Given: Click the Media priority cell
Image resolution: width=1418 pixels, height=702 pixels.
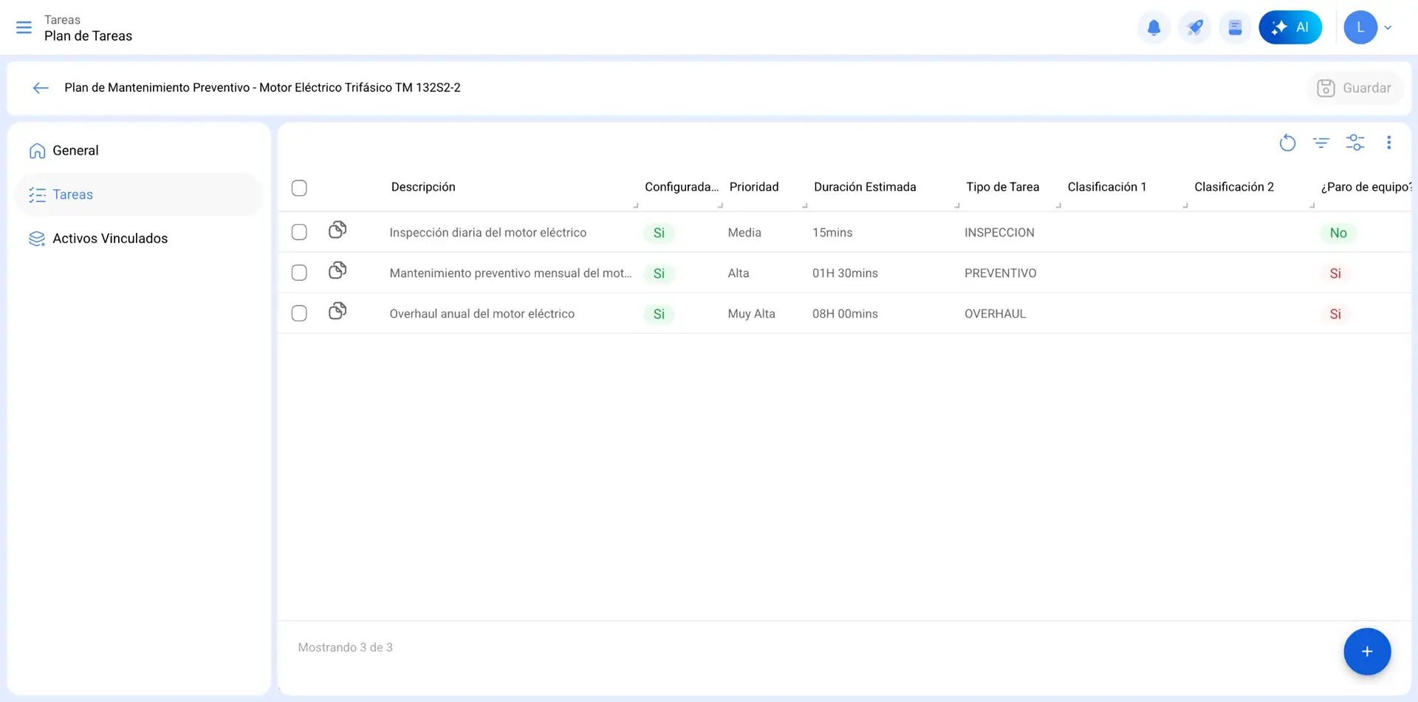Looking at the screenshot, I should pos(744,233).
